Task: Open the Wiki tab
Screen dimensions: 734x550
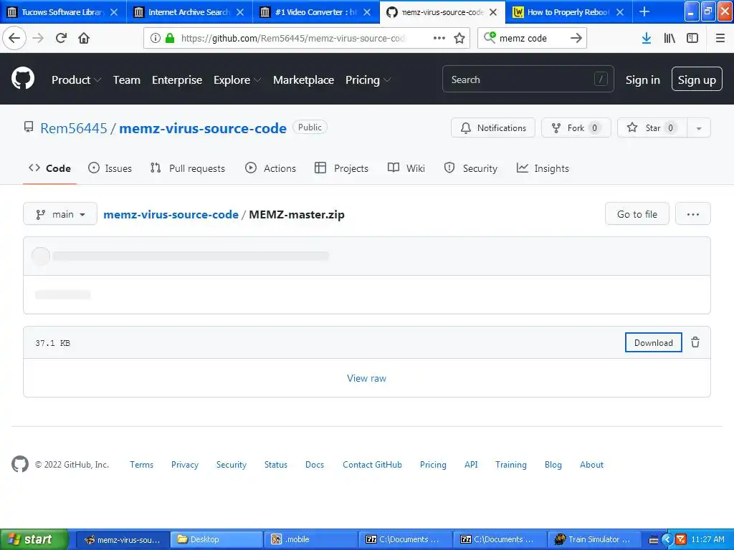Action: 406,168
